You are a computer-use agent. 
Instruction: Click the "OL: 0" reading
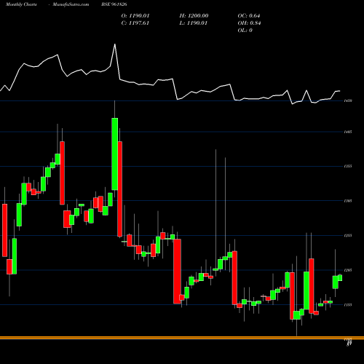(245, 31)
